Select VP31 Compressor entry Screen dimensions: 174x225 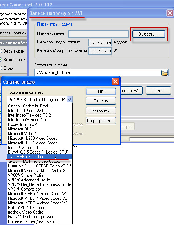coord(40,189)
